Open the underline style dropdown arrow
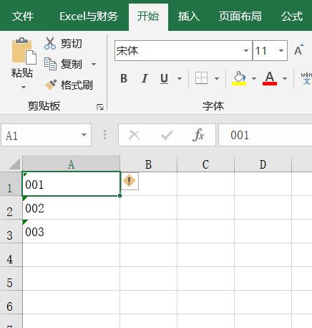 180,78
